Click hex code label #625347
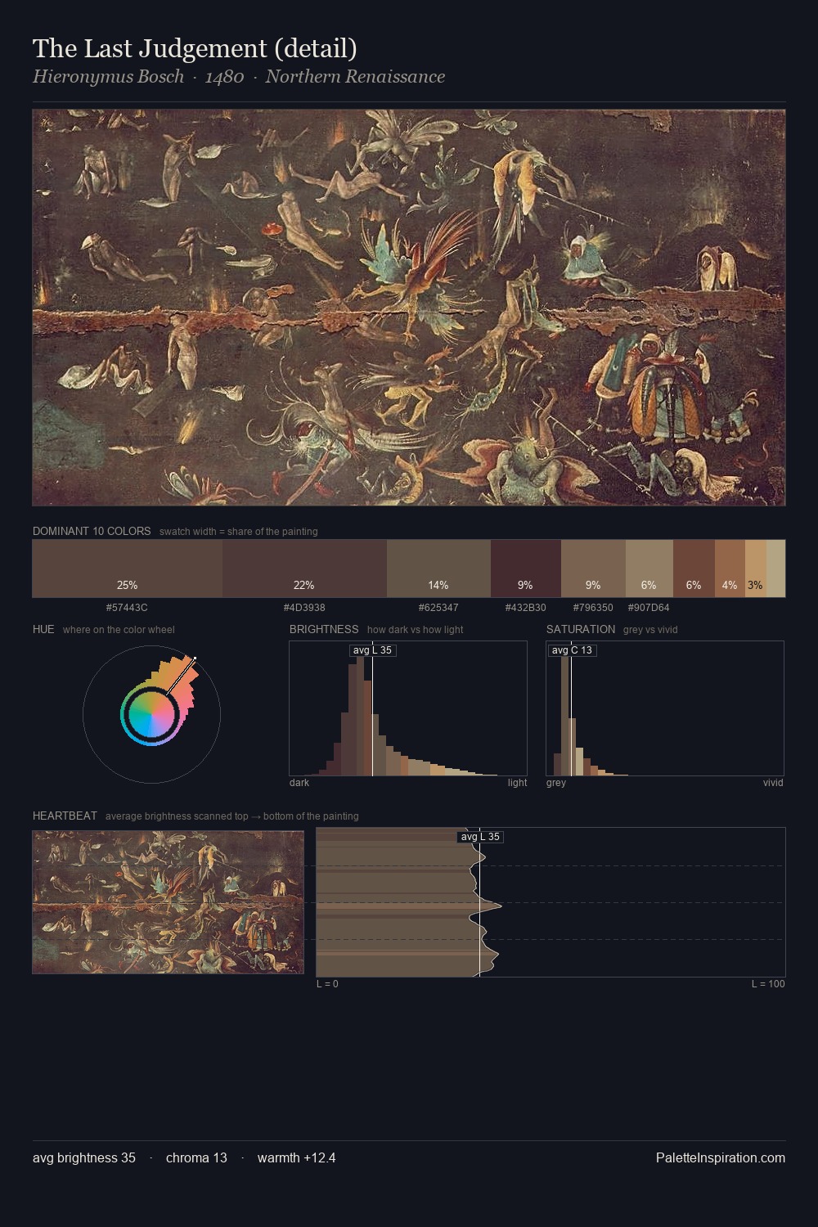The width and height of the screenshot is (818, 1227). tap(438, 608)
